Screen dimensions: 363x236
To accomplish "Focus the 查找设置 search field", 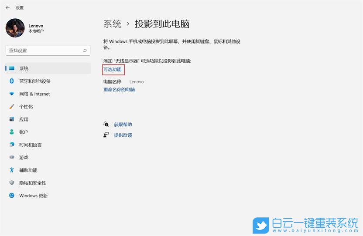I will point(48,51).
